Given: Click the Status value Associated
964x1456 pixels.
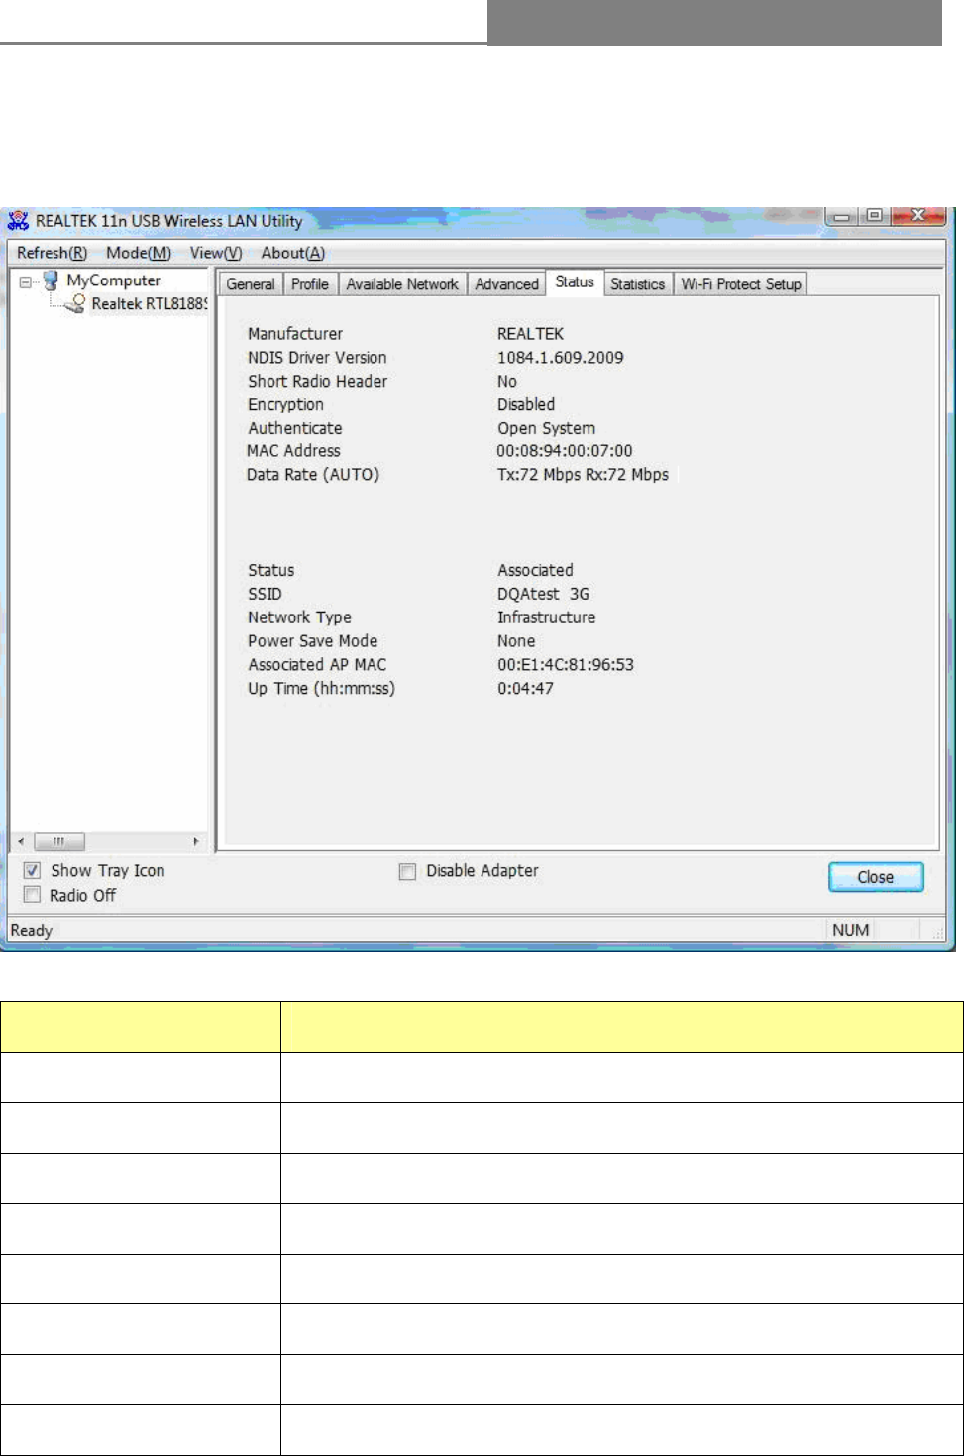Looking at the screenshot, I should click(535, 570).
